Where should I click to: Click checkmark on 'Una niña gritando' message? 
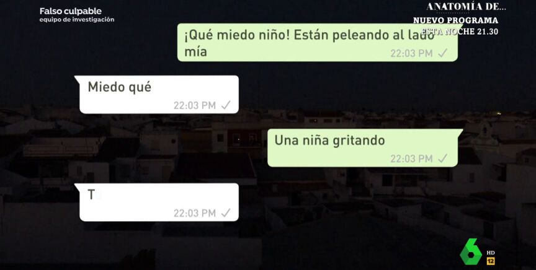pyautogui.click(x=443, y=159)
